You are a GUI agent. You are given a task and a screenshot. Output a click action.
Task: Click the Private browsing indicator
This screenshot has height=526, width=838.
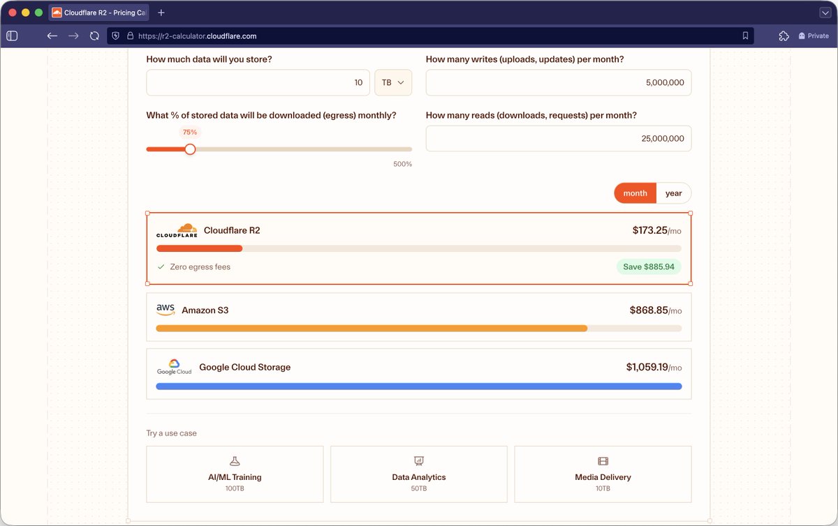pyautogui.click(x=814, y=36)
